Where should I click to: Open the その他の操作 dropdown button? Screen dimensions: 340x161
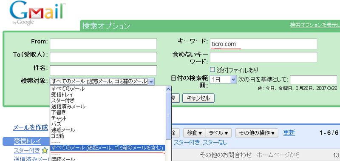pyautogui.click(x=257, y=133)
